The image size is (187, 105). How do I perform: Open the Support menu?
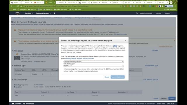[x=168, y=13]
